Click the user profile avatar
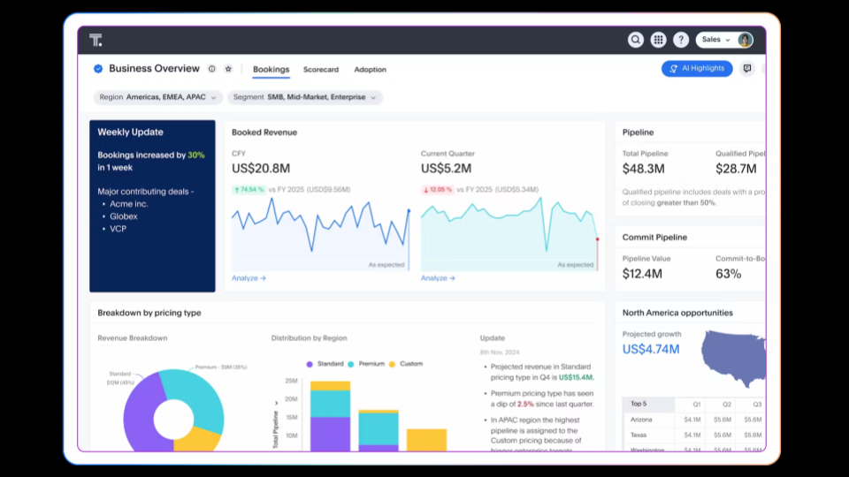Viewport: 849px width, 477px height. (745, 40)
